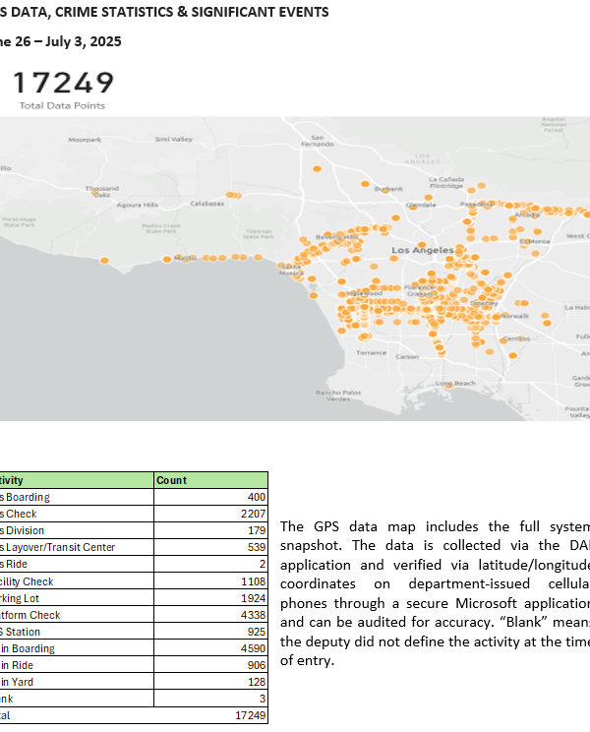The height and width of the screenshot is (732, 590).
Task: Click the Simi Valley map label
Action: pyautogui.click(x=174, y=140)
